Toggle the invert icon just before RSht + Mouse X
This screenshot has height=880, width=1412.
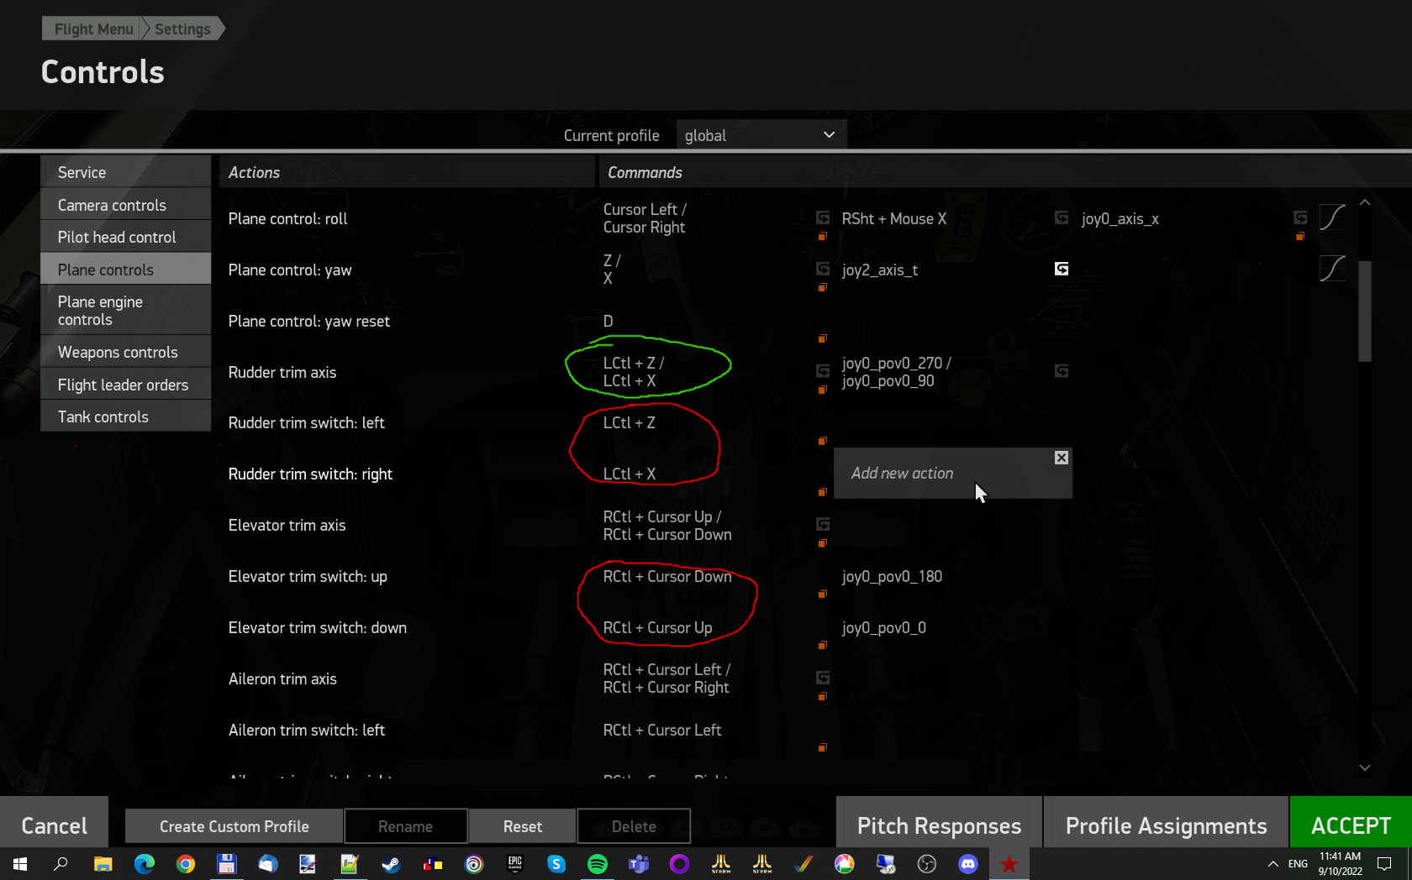click(823, 218)
